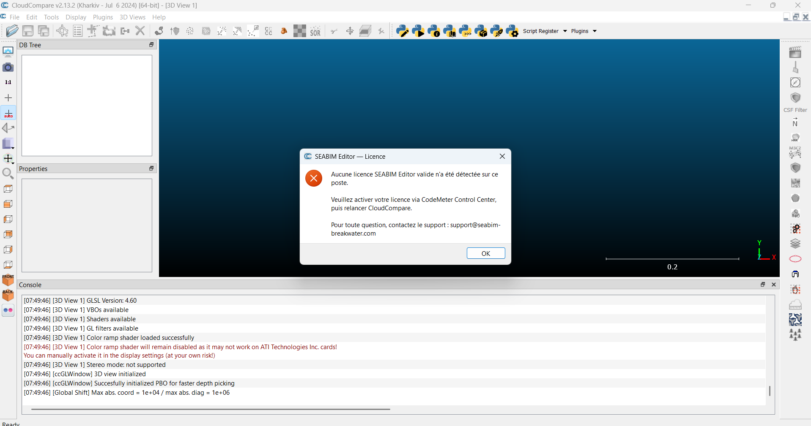This screenshot has width=811, height=426.
Task: Click the HPR hidden point removal icon
Action: (795, 138)
